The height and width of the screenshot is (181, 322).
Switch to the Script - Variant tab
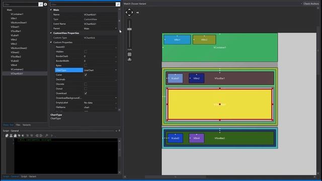29,176
